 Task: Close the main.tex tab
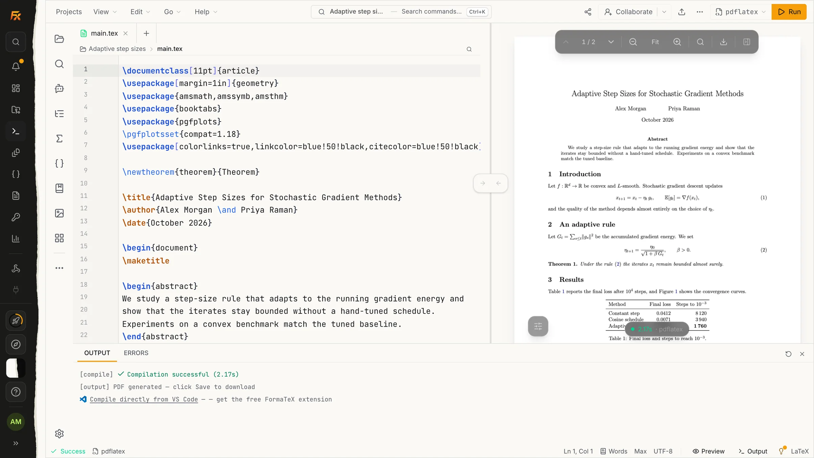125,33
